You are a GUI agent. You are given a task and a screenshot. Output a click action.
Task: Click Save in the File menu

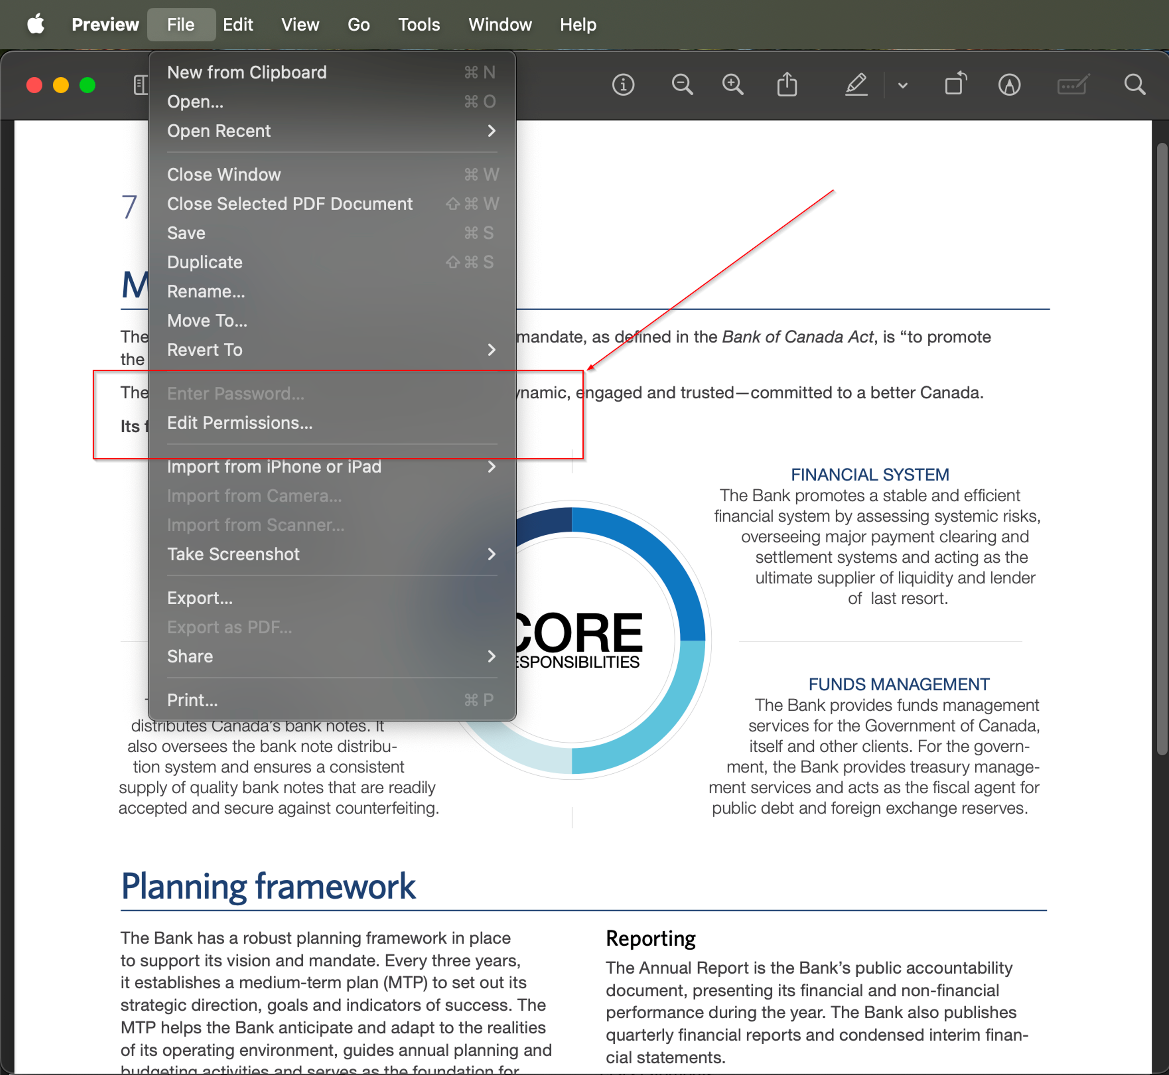(x=332, y=233)
